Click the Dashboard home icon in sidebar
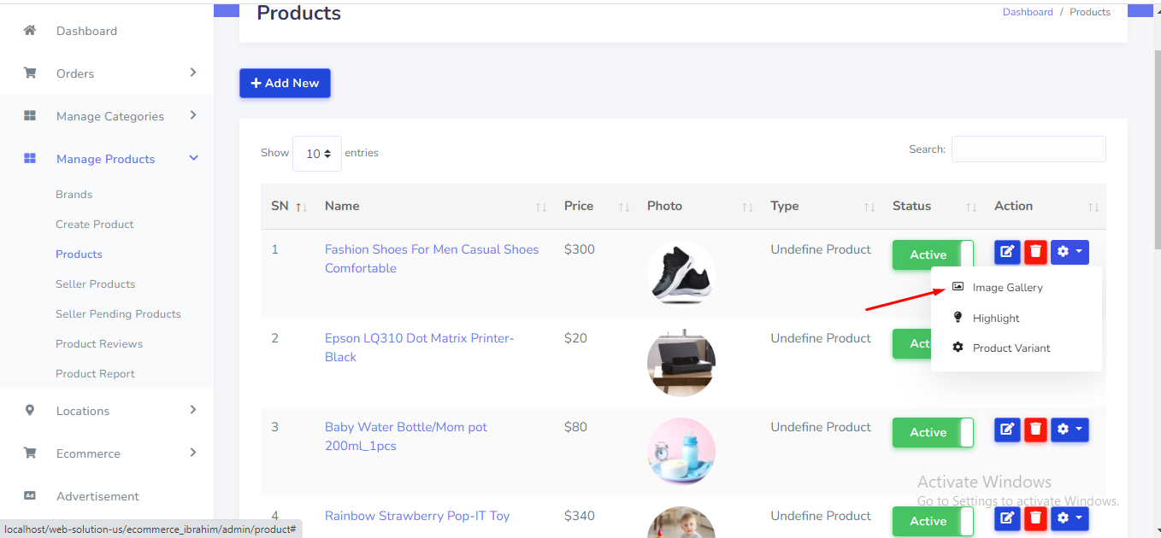The height and width of the screenshot is (538, 1161). tap(30, 31)
